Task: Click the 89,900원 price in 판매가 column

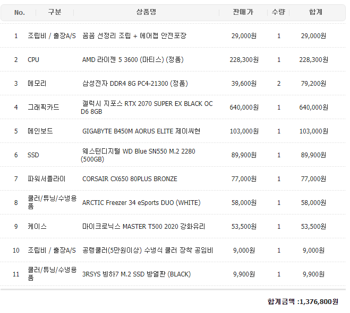Action: tap(244, 155)
